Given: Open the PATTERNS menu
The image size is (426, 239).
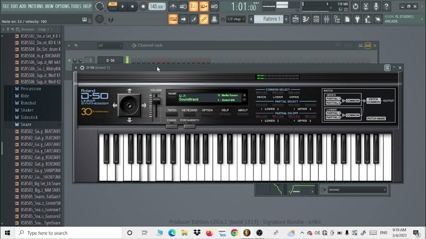Looking at the screenshot, I should [x=35, y=6].
